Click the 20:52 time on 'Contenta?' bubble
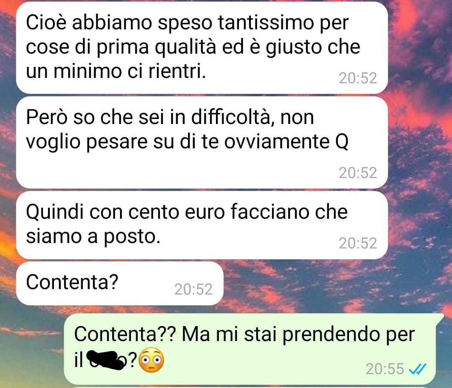This screenshot has width=452, height=388. pyautogui.click(x=193, y=289)
